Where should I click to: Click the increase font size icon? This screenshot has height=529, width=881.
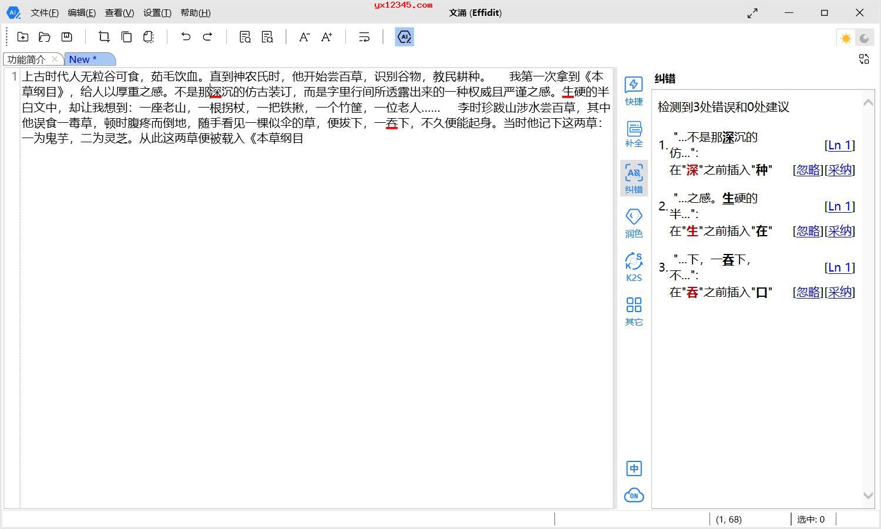click(x=327, y=37)
